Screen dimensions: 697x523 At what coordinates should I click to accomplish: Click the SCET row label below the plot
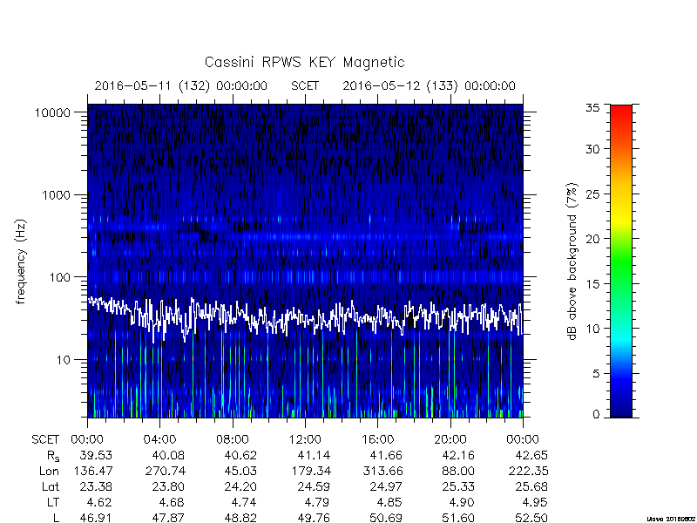point(45,440)
